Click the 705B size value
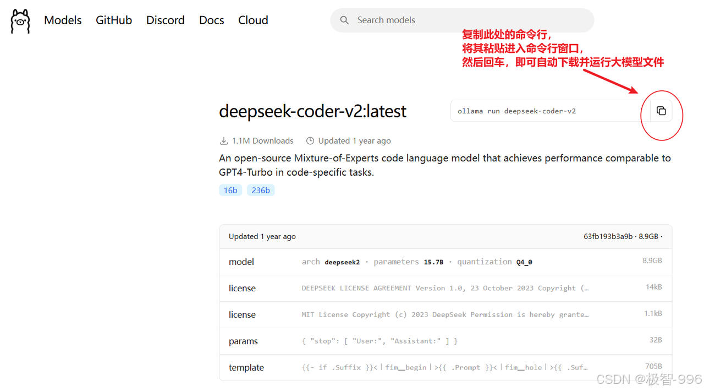Image resolution: width=704 pixels, height=391 pixels. pos(653,366)
